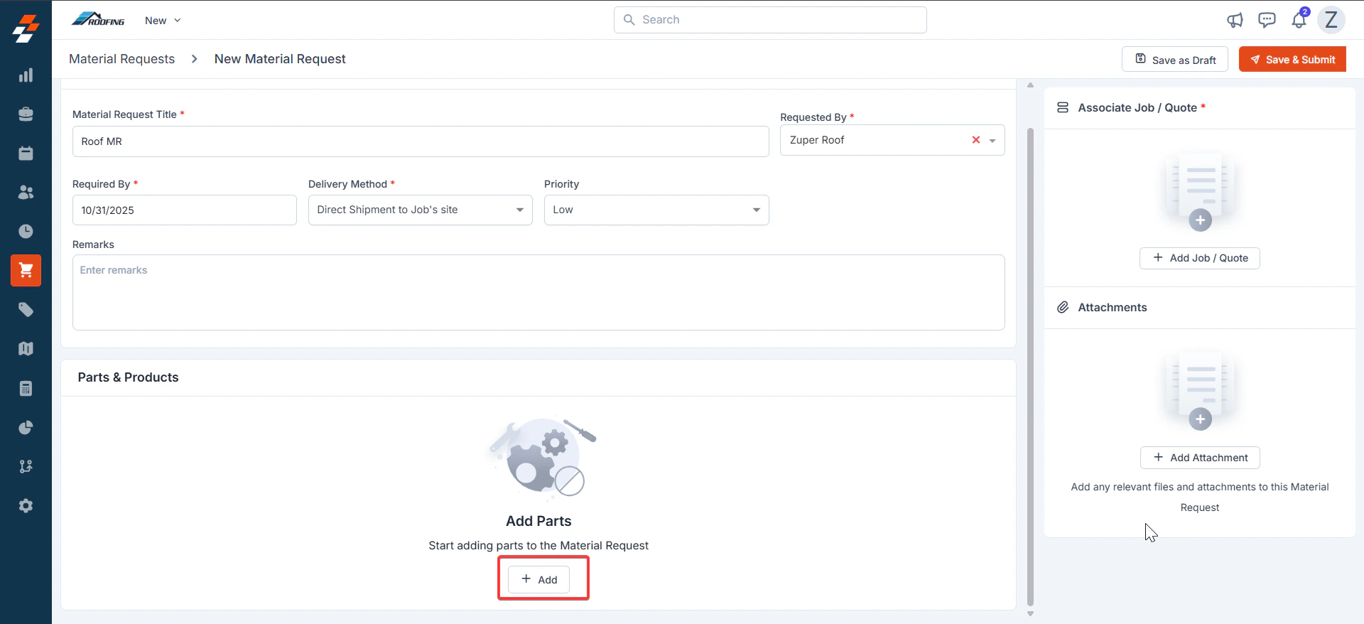Open the price tag sidebar icon
Image resolution: width=1364 pixels, height=624 pixels.
pyautogui.click(x=26, y=310)
